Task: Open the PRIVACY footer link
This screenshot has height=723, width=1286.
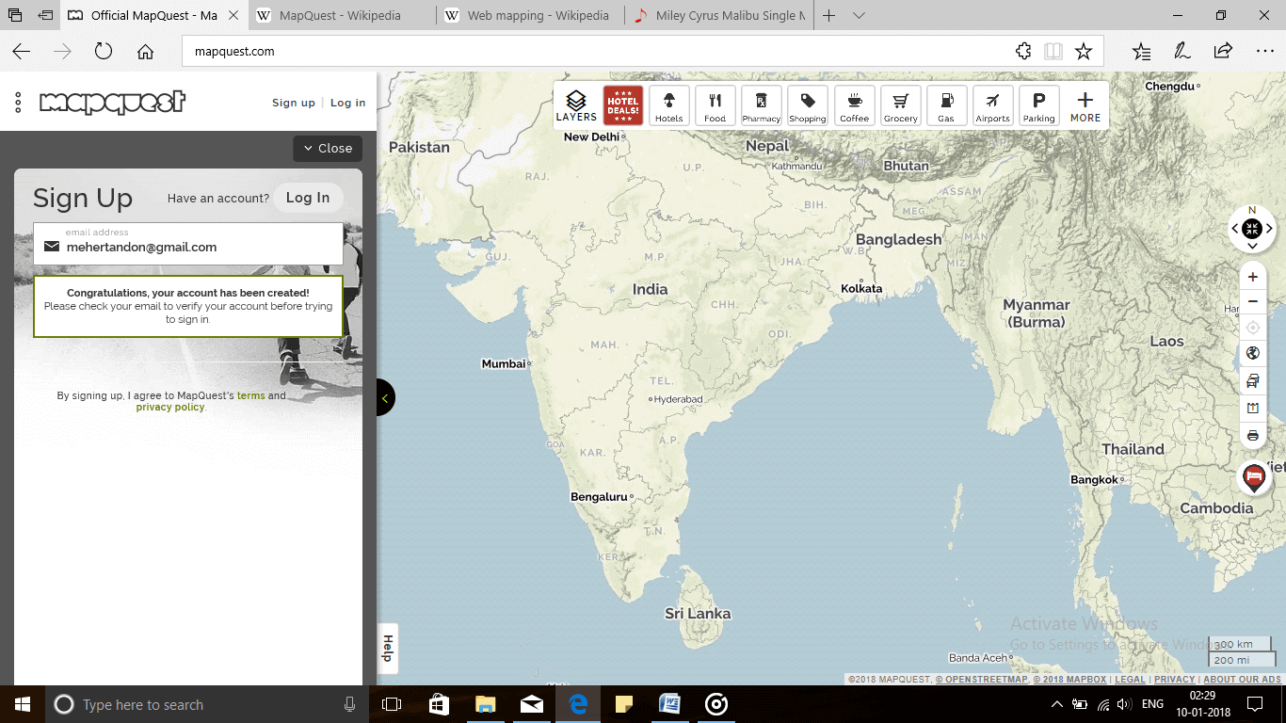Action: click(x=1174, y=679)
